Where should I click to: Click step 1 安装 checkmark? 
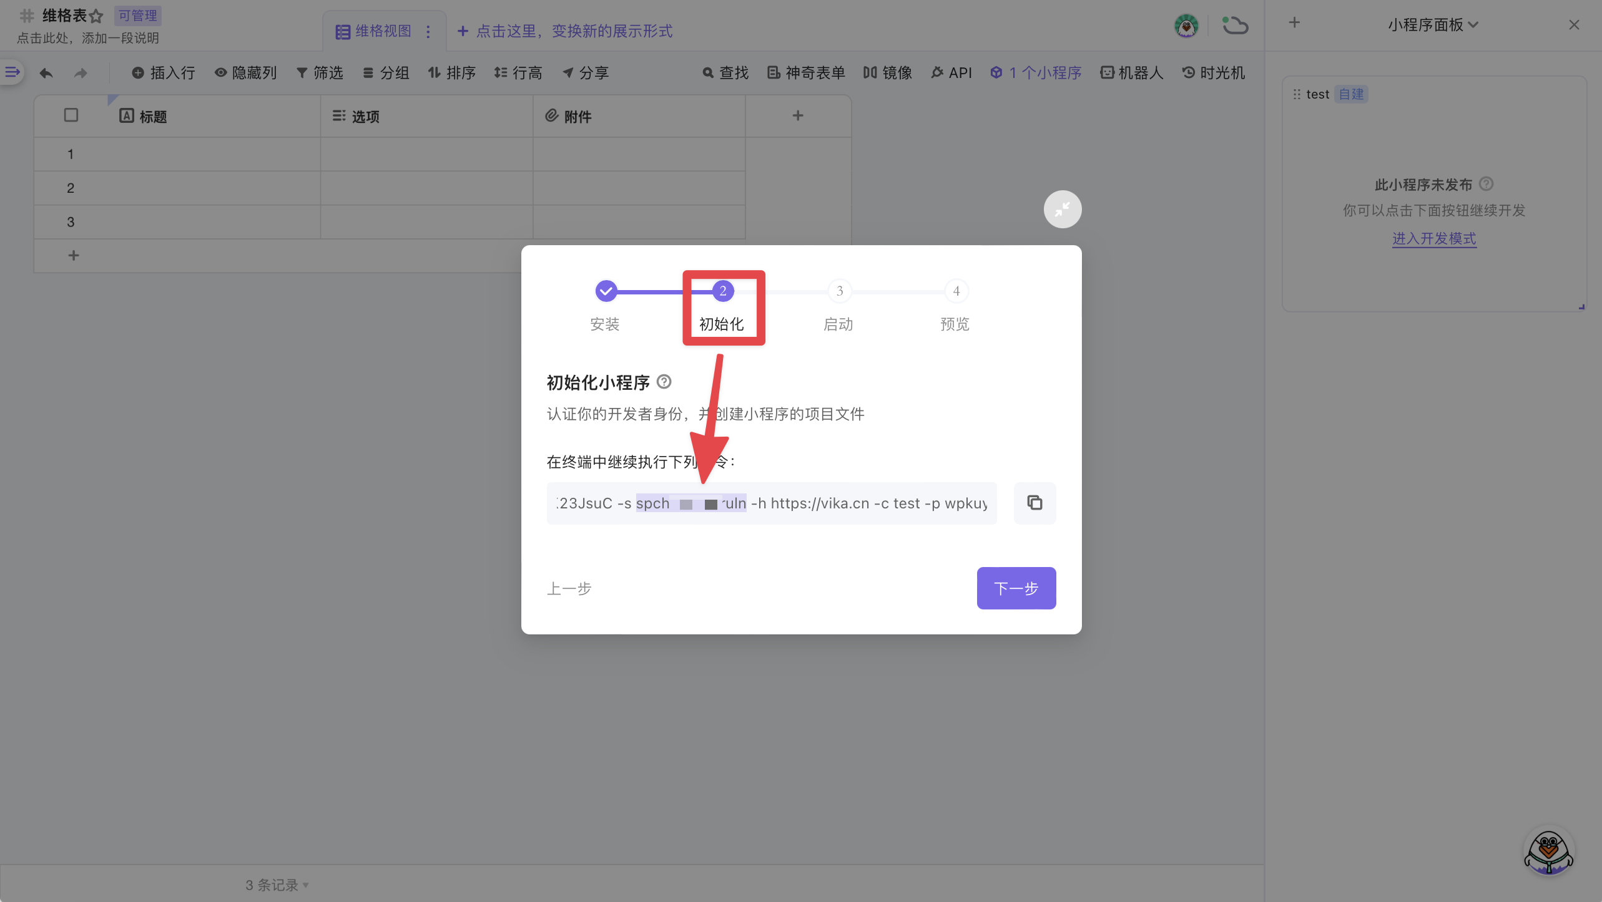(605, 291)
